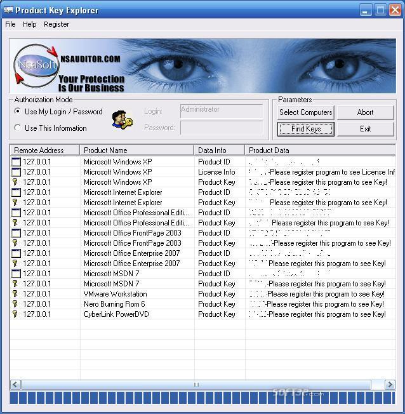This screenshot has width=405, height=414.
Task: Sort by Data Info column header
Action: (219, 150)
